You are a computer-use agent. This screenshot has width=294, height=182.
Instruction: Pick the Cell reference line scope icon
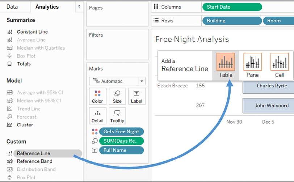[x=280, y=62]
